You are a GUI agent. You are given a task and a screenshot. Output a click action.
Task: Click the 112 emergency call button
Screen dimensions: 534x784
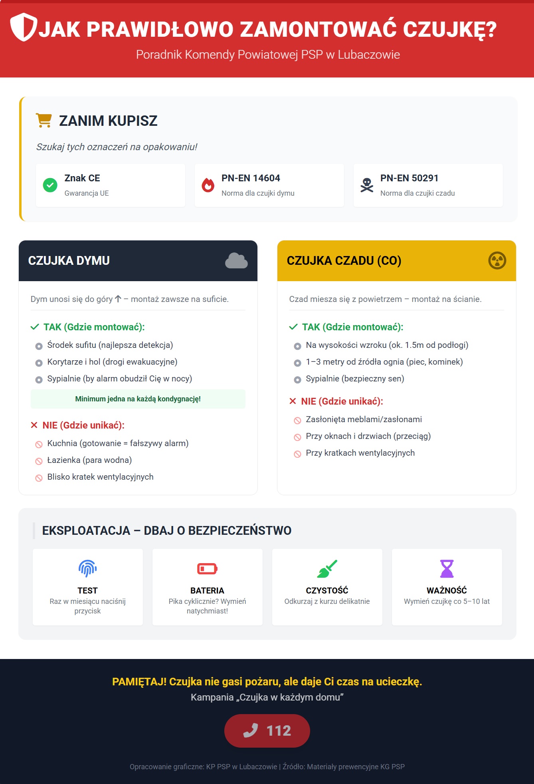[267, 730]
